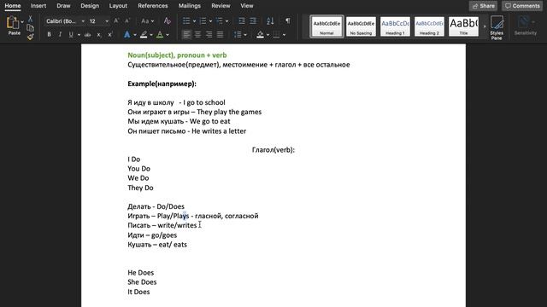Click green heading 'Noun(subject), pronoun + verb'
The height and width of the screenshot is (307, 547).
click(177, 55)
